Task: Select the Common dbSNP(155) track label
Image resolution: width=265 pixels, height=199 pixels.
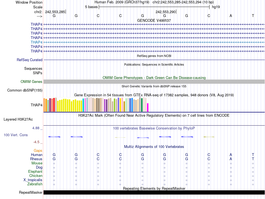Action: 25,90
